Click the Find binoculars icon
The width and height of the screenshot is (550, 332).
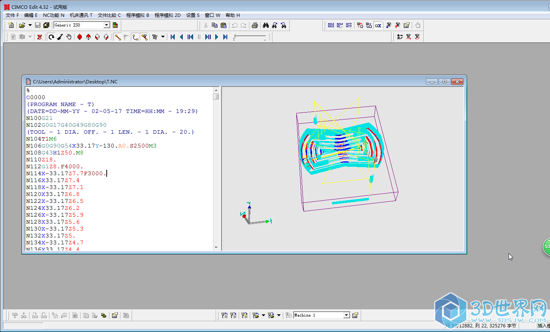pyautogui.click(x=266, y=25)
